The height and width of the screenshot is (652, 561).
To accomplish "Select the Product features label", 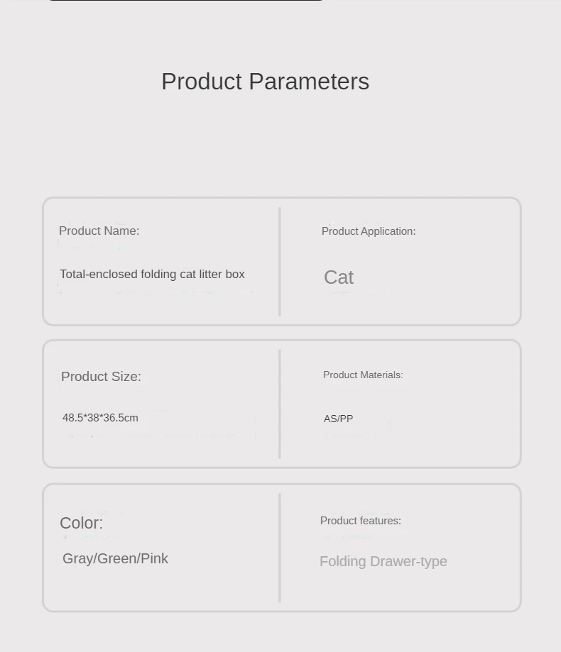I will pos(361,521).
